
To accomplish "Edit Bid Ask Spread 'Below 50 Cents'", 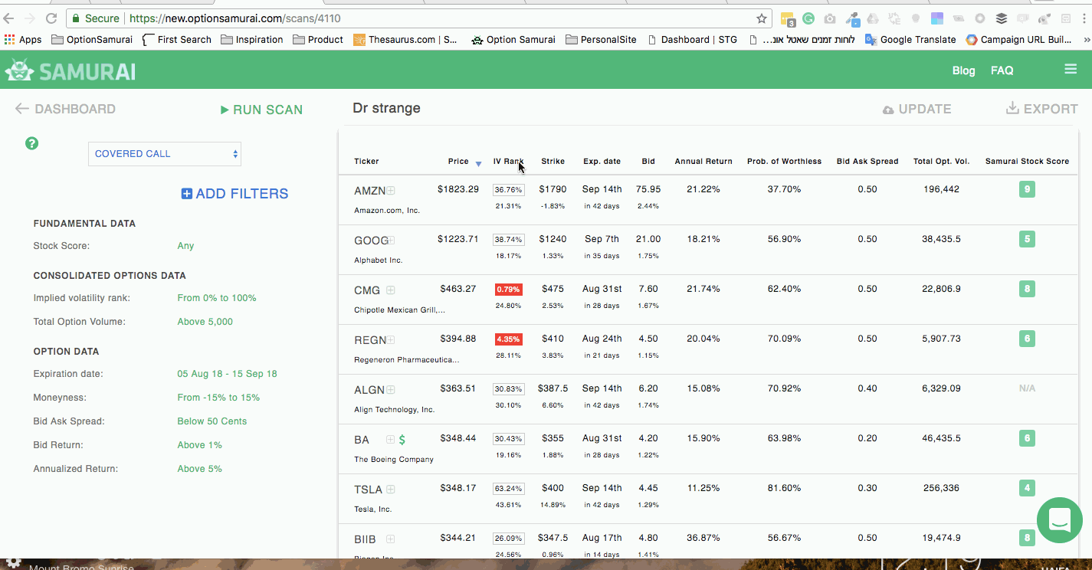I will 212,421.
